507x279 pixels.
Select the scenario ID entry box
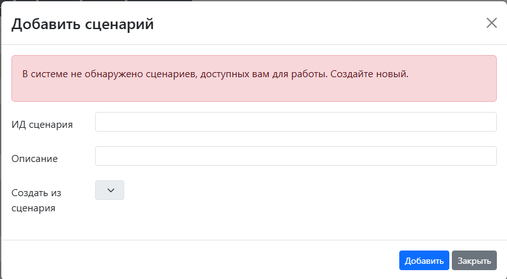click(x=295, y=122)
